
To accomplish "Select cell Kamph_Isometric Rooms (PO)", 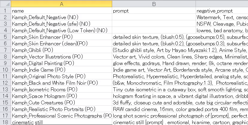I will [61, 89].
